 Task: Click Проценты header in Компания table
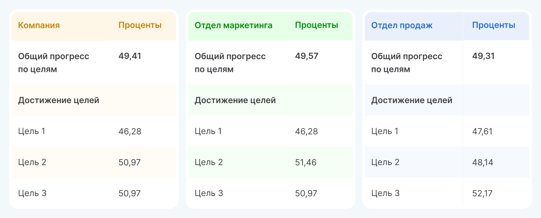pos(140,25)
